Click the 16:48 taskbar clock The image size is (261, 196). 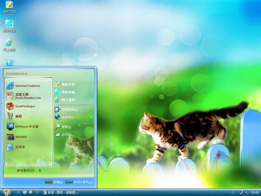(x=254, y=192)
